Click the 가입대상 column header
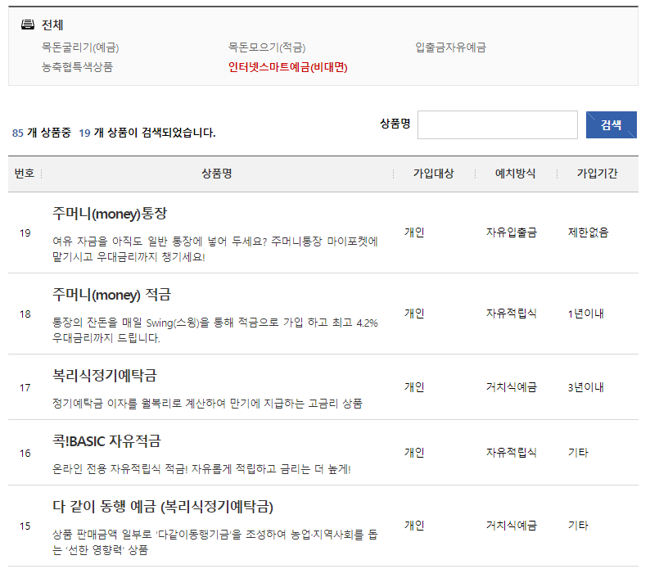The width and height of the screenshot is (650, 569). [x=434, y=174]
